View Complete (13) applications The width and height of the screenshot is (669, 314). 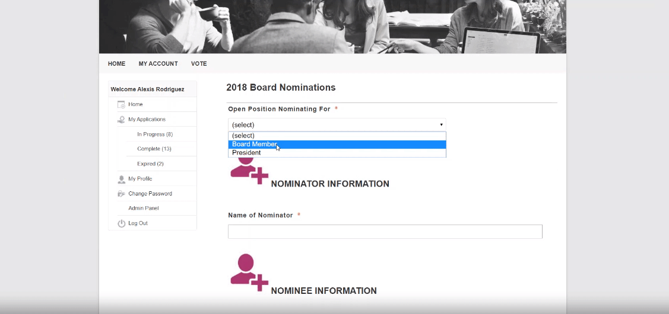click(x=154, y=149)
